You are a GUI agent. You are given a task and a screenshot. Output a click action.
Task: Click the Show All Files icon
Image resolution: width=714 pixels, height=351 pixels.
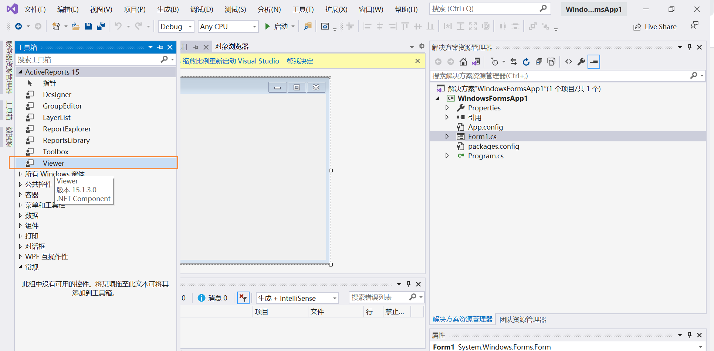click(551, 62)
